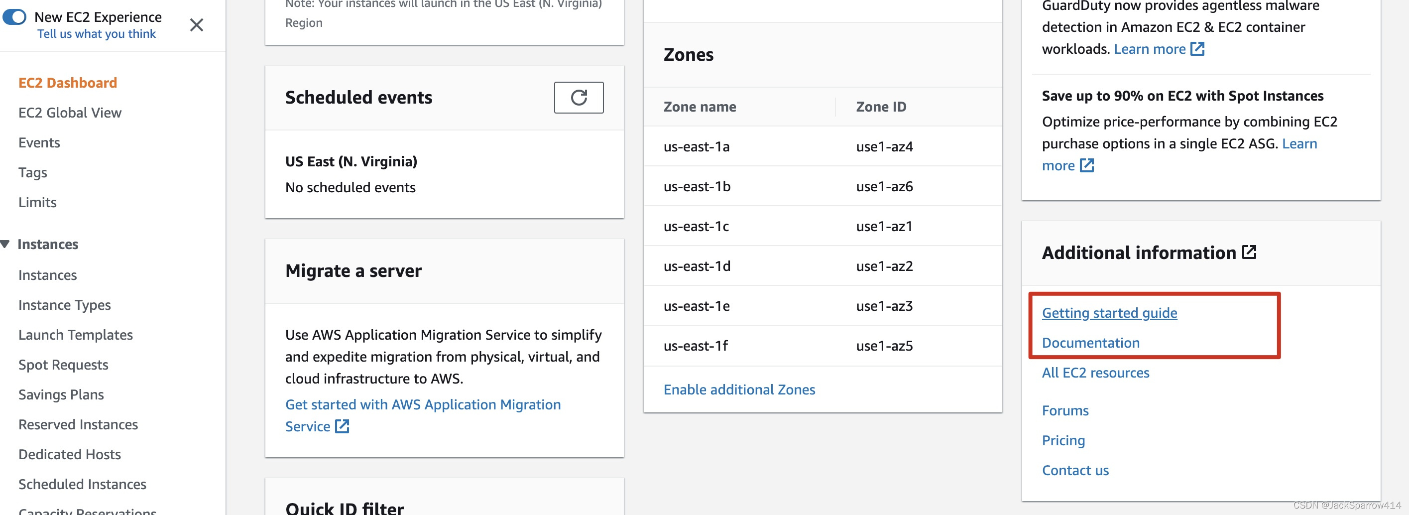Toggle the New EC2 Experience switch
This screenshot has height=515, width=1409.
[15, 17]
